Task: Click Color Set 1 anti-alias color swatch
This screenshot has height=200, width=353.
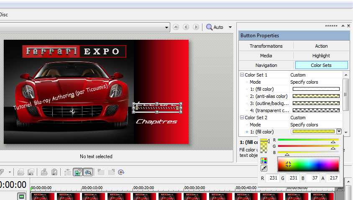Action: coord(316,96)
